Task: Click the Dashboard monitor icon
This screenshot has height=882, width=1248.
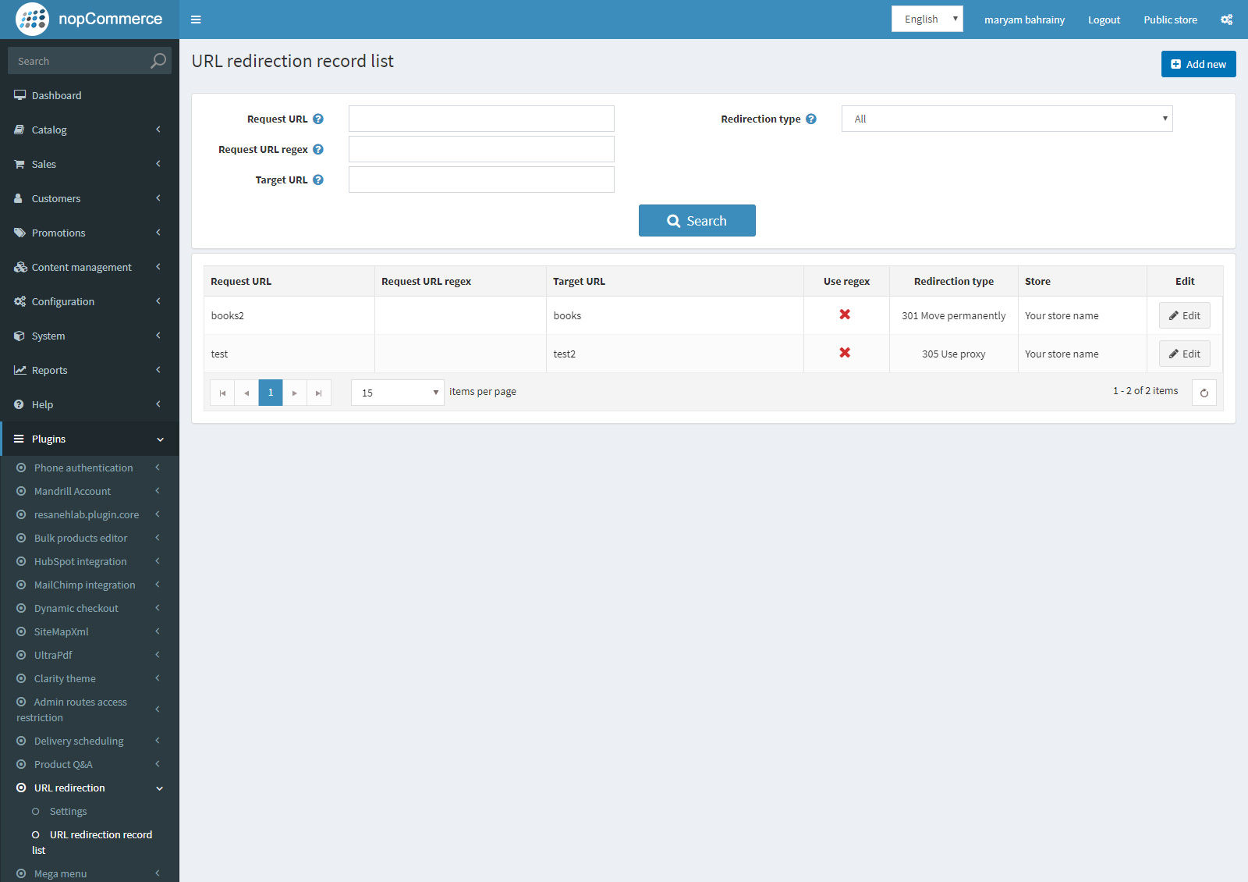Action: [19, 95]
